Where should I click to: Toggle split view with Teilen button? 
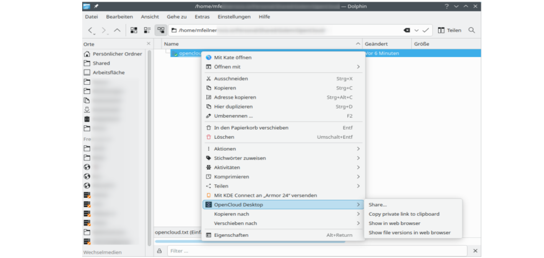tap(449, 30)
